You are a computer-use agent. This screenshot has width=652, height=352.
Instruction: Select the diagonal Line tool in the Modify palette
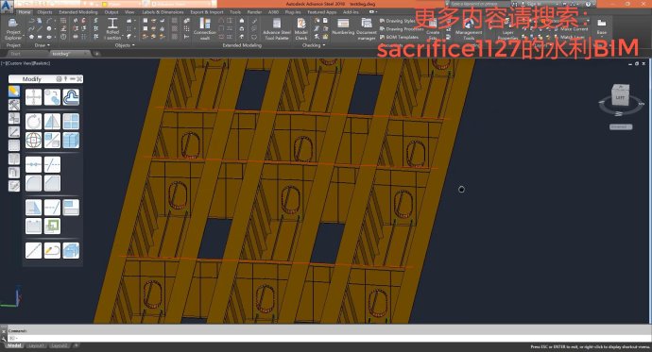click(x=33, y=251)
